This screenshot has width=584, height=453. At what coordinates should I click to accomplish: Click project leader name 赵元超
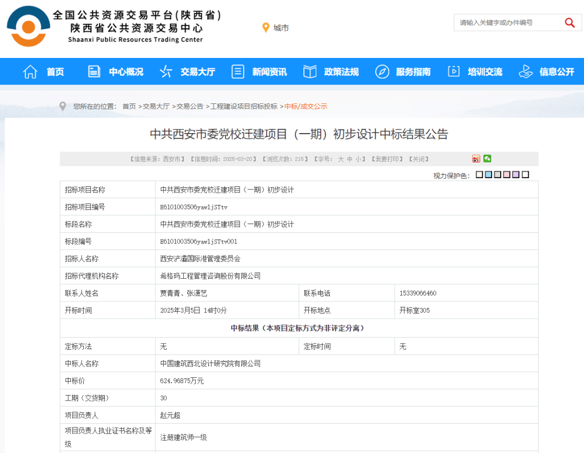(170, 415)
